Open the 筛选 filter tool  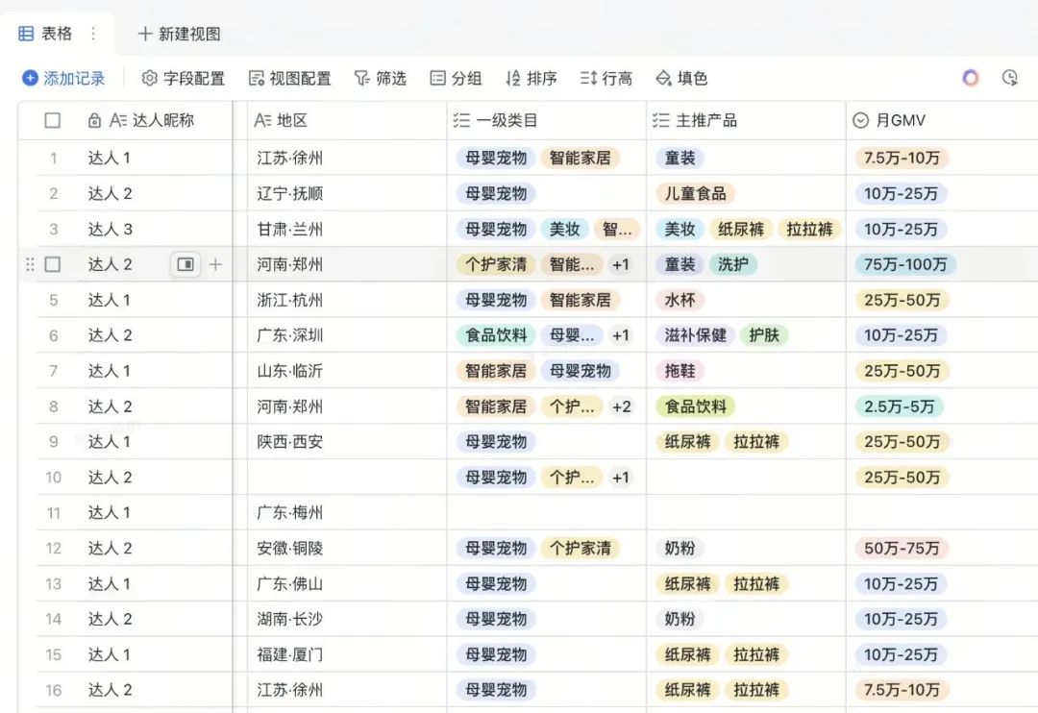(380, 78)
